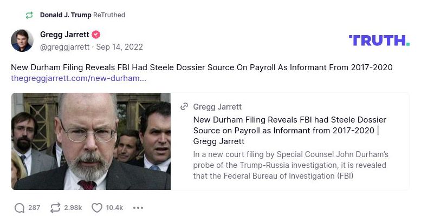Click the 2.98k ReTruths count
This screenshot has width=421, height=224.
[73, 208]
